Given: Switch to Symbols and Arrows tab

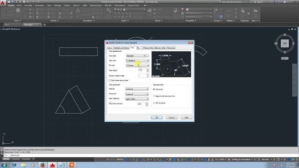Looking at the screenshot, I should click(x=121, y=48).
